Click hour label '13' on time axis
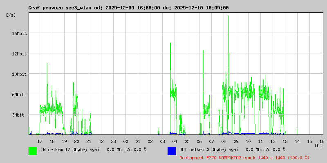The height and width of the screenshot is (163, 327). click(x=285, y=141)
